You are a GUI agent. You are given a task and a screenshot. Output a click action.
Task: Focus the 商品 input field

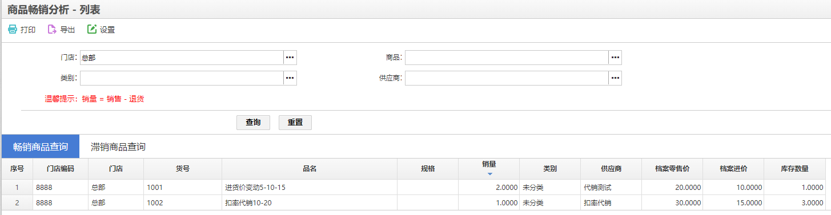click(507, 58)
